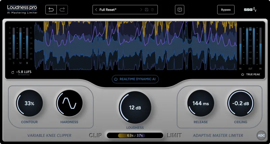The height and width of the screenshot is (144, 270).
Task: Click the -5.8 LUFS integrated readout
Action: pyautogui.click(x=24, y=72)
